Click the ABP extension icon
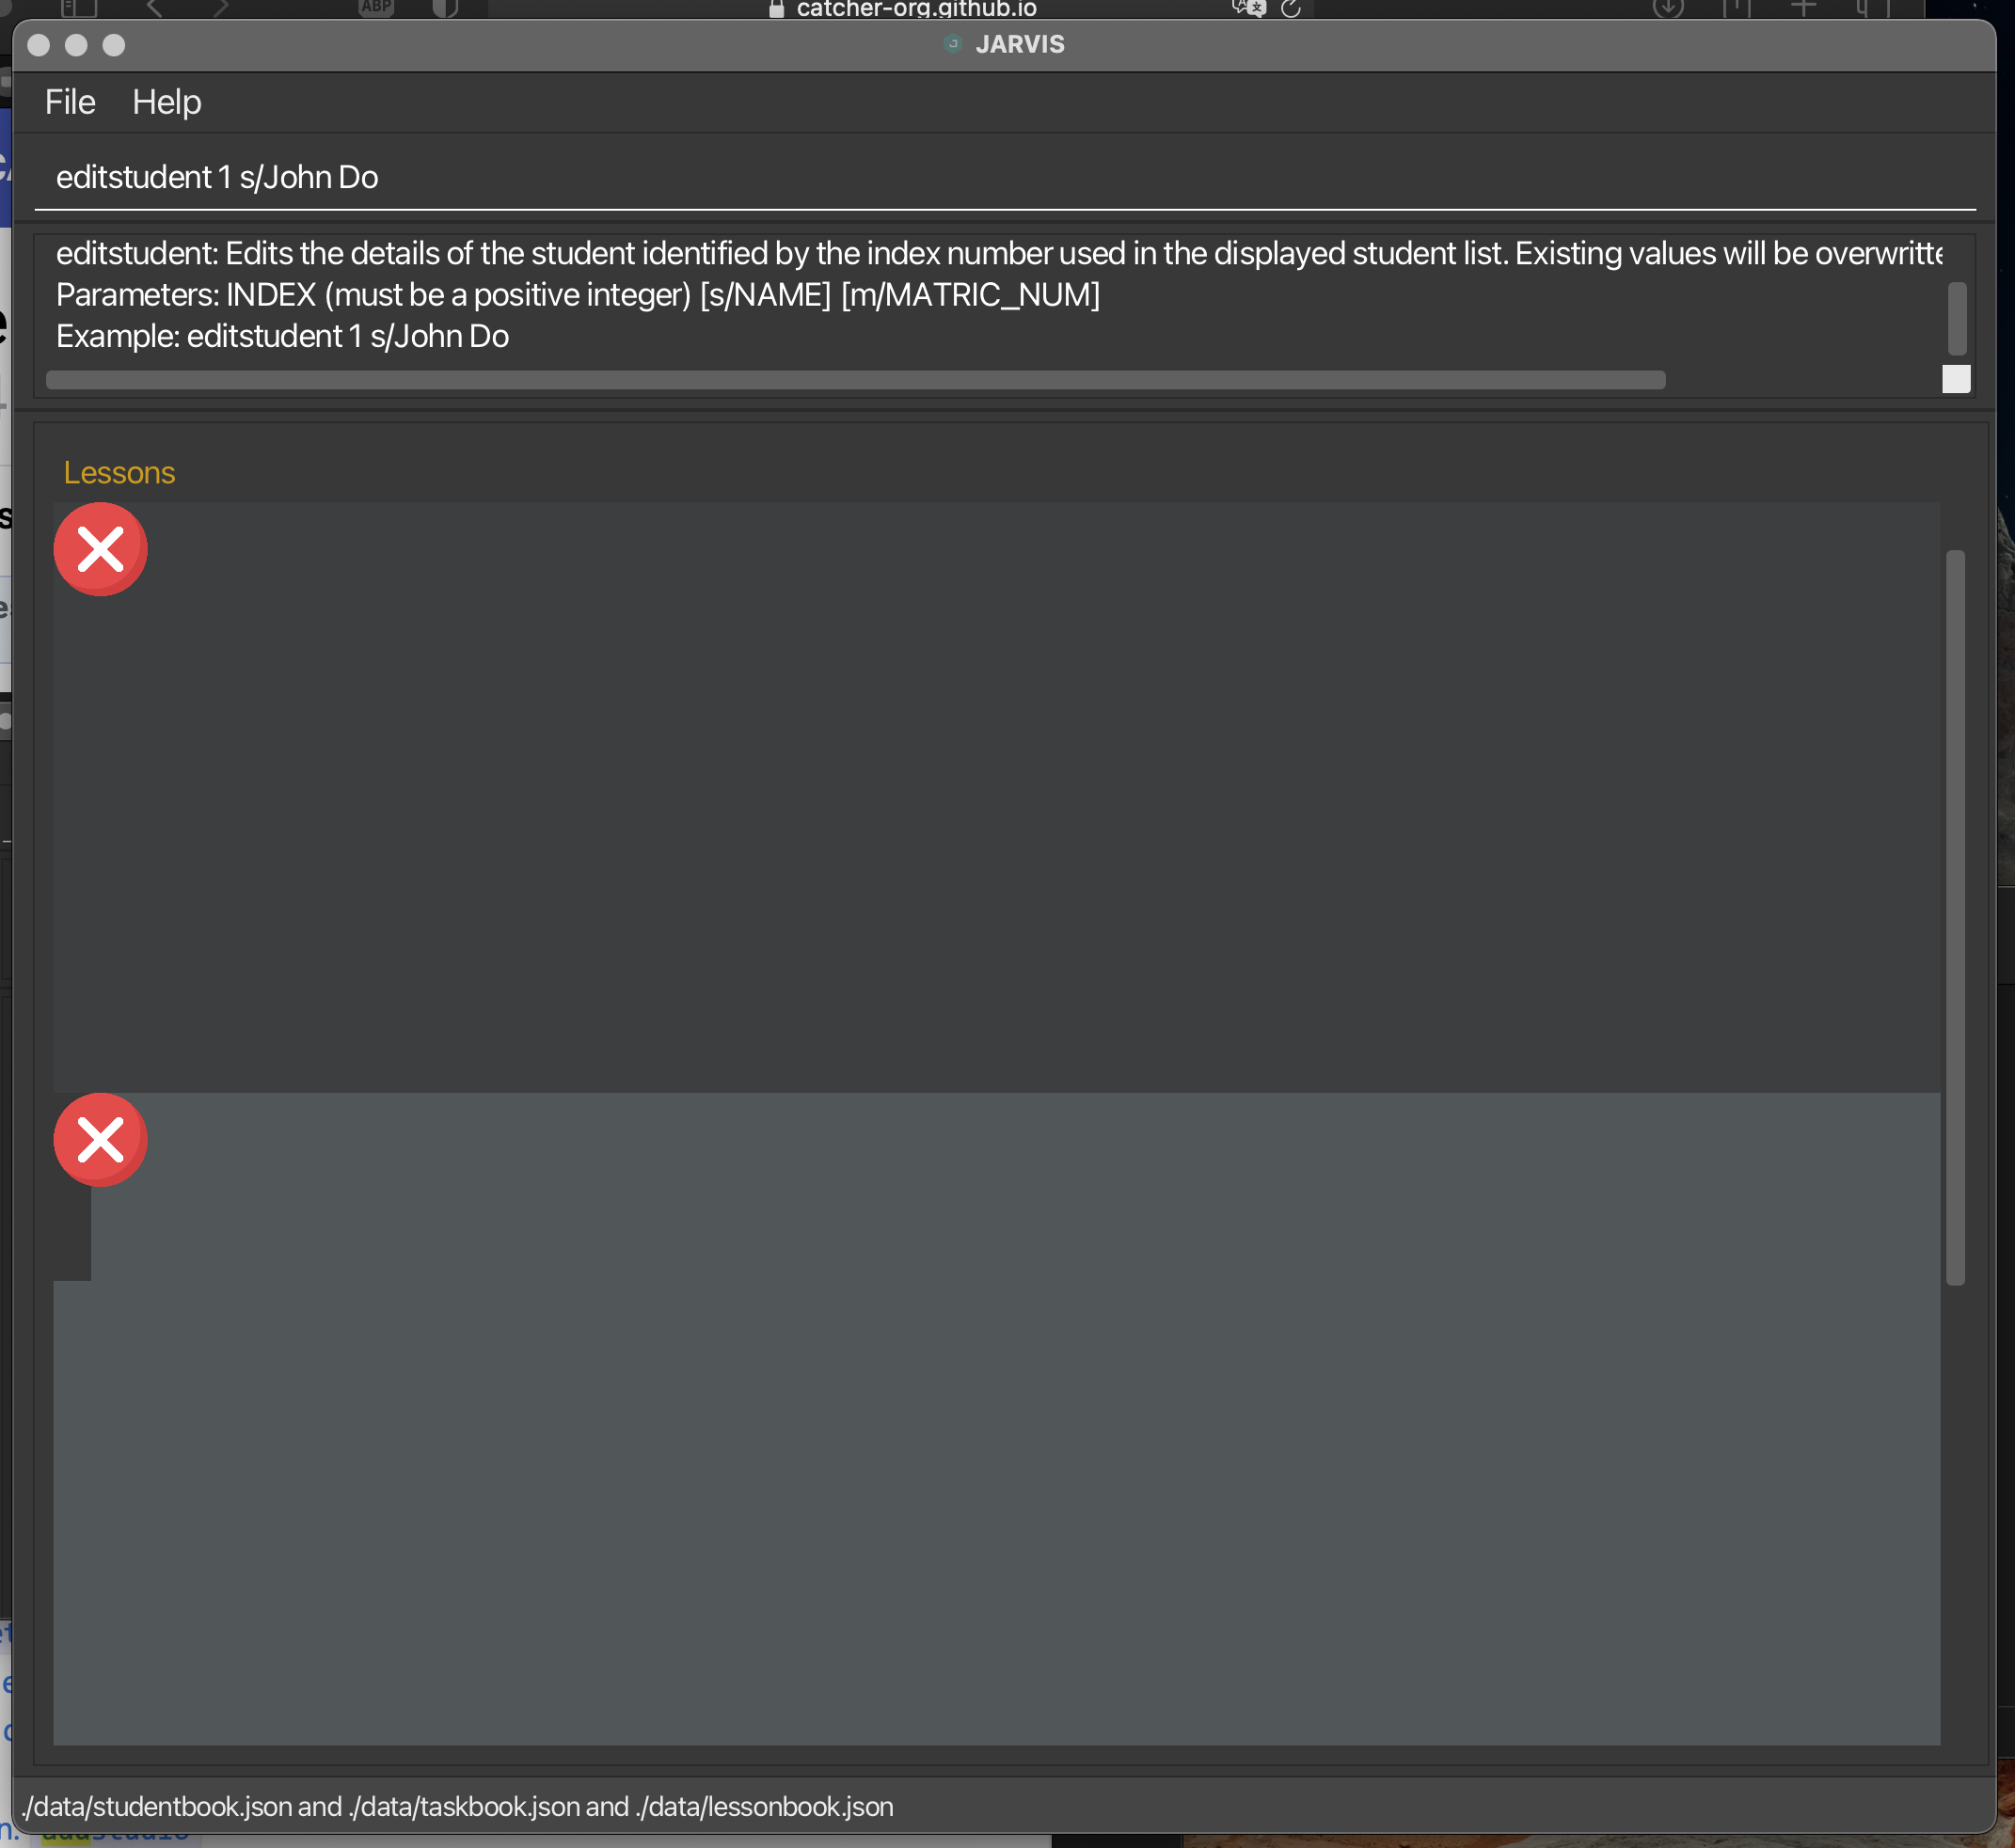The width and height of the screenshot is (2015, 1848). click(x=376, y=7)
